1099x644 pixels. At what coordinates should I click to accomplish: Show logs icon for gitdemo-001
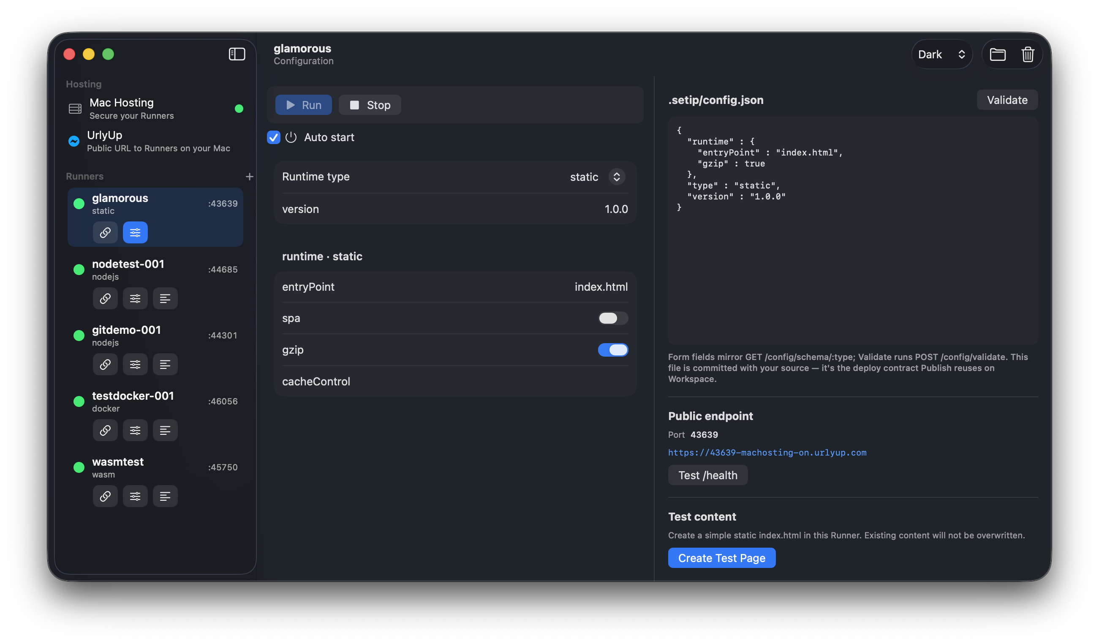165,364
